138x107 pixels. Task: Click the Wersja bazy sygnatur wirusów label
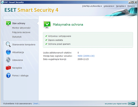(x=58, y=56)
